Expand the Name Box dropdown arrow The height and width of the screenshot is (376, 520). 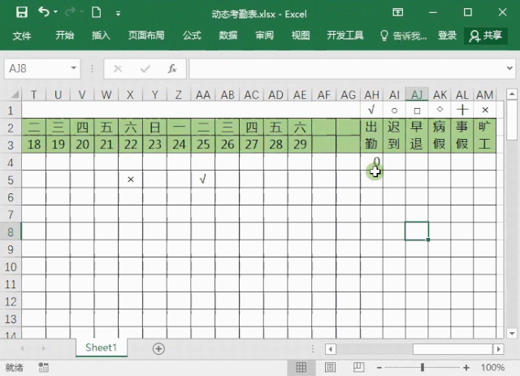pyautogui.click(x=74, y=68)
